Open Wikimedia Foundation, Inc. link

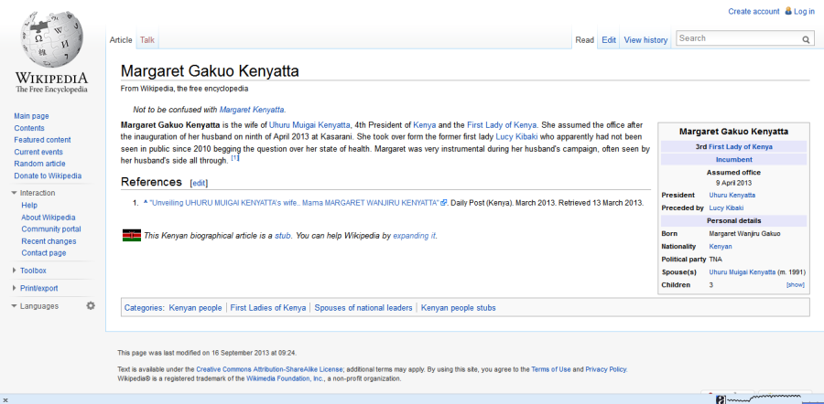point(286,378)
